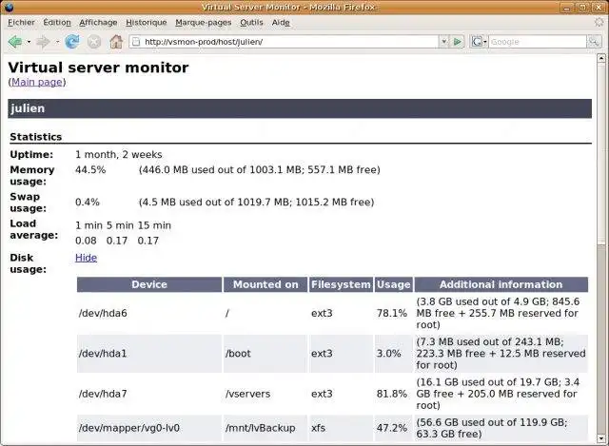Click the Forward arrow button
The height and width of the screenshot is (446, 609).
click(x=43, y=42)
